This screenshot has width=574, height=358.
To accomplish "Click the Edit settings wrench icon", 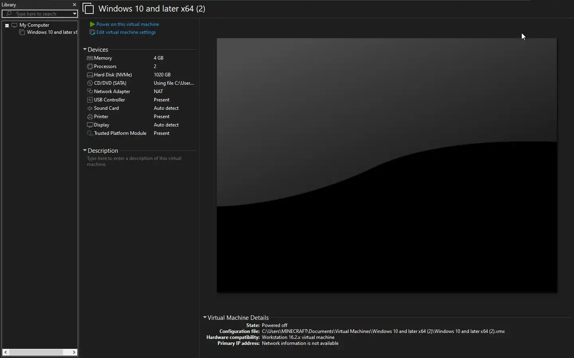I will click(x=92, y=32).
